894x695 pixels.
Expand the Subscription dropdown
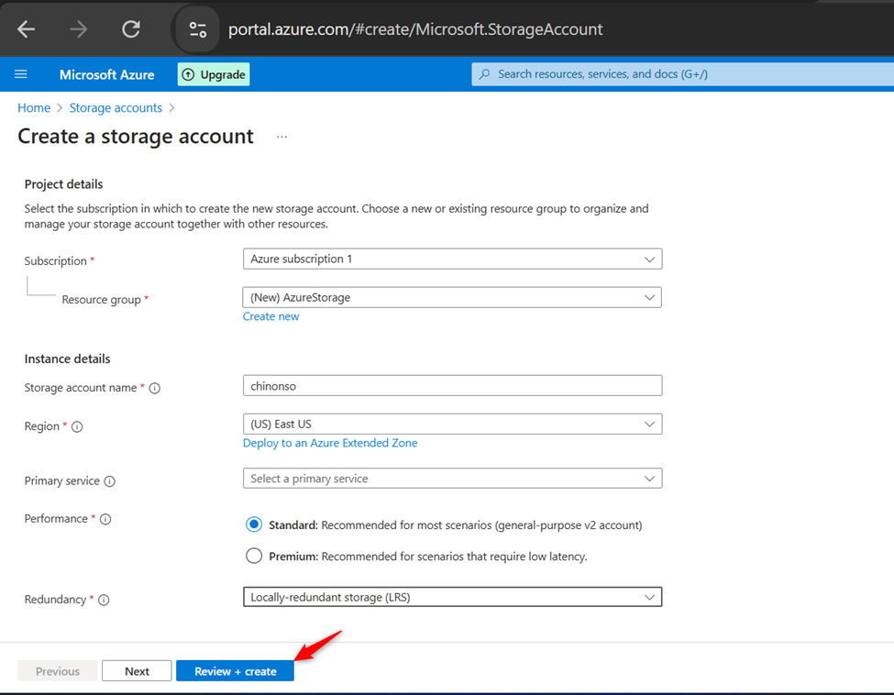tap(452, 259)
